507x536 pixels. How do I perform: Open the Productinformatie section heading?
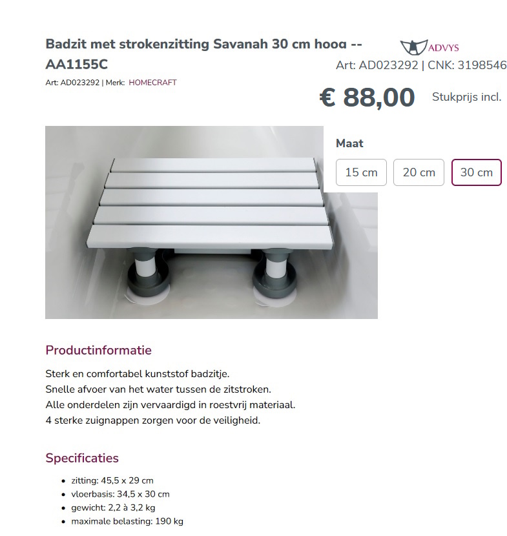tap(97, 351)
